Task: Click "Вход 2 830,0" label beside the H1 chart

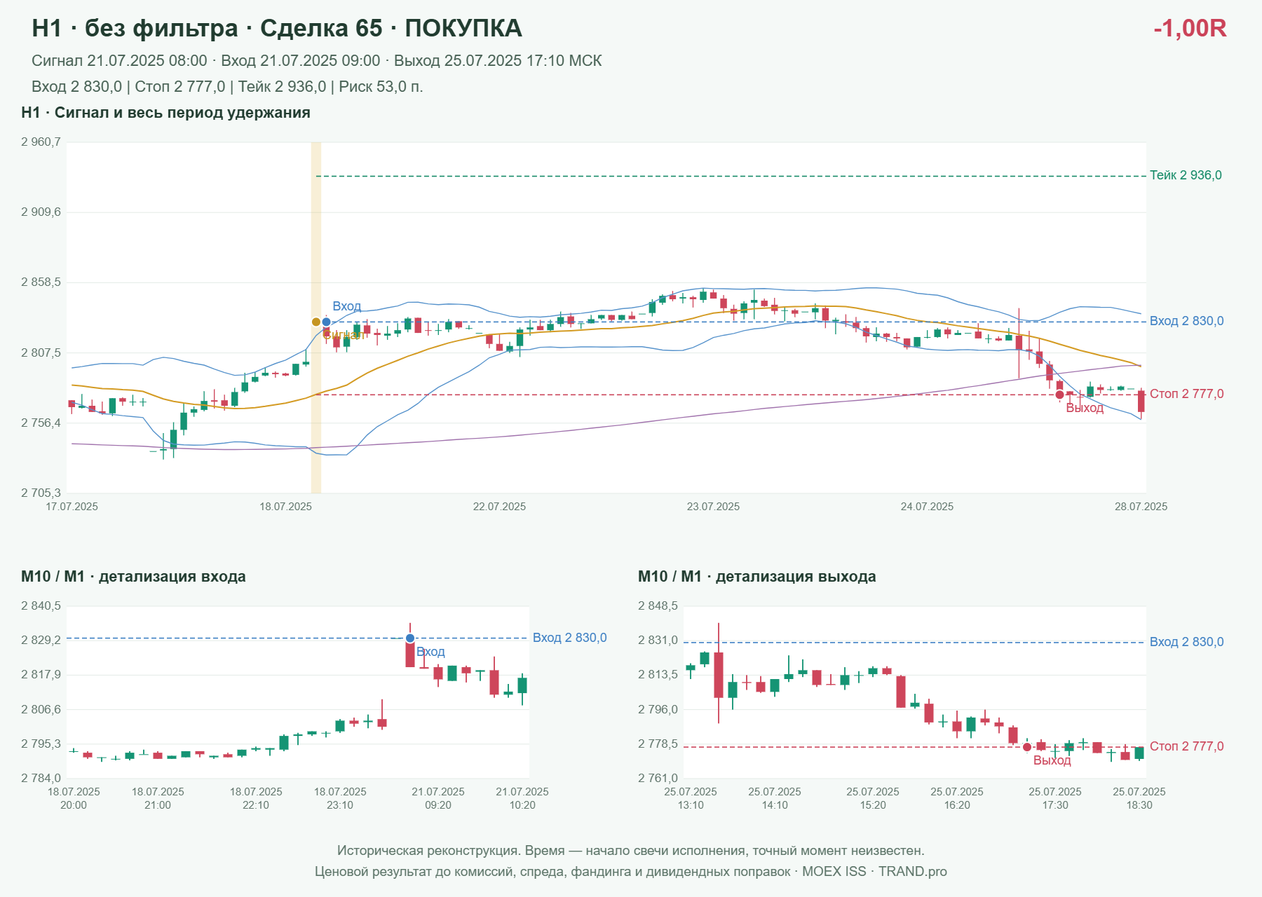Action: point(1187,321)
